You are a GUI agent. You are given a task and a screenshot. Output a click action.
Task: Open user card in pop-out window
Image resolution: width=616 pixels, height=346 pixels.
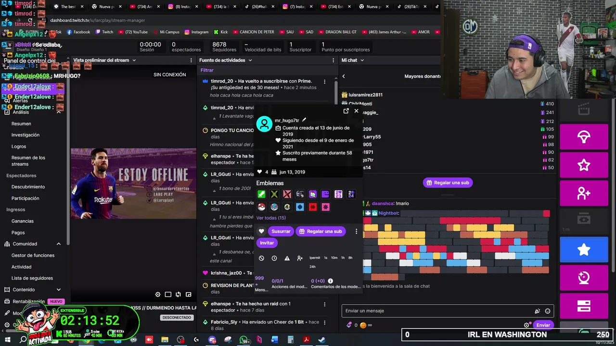click(346, 111)
